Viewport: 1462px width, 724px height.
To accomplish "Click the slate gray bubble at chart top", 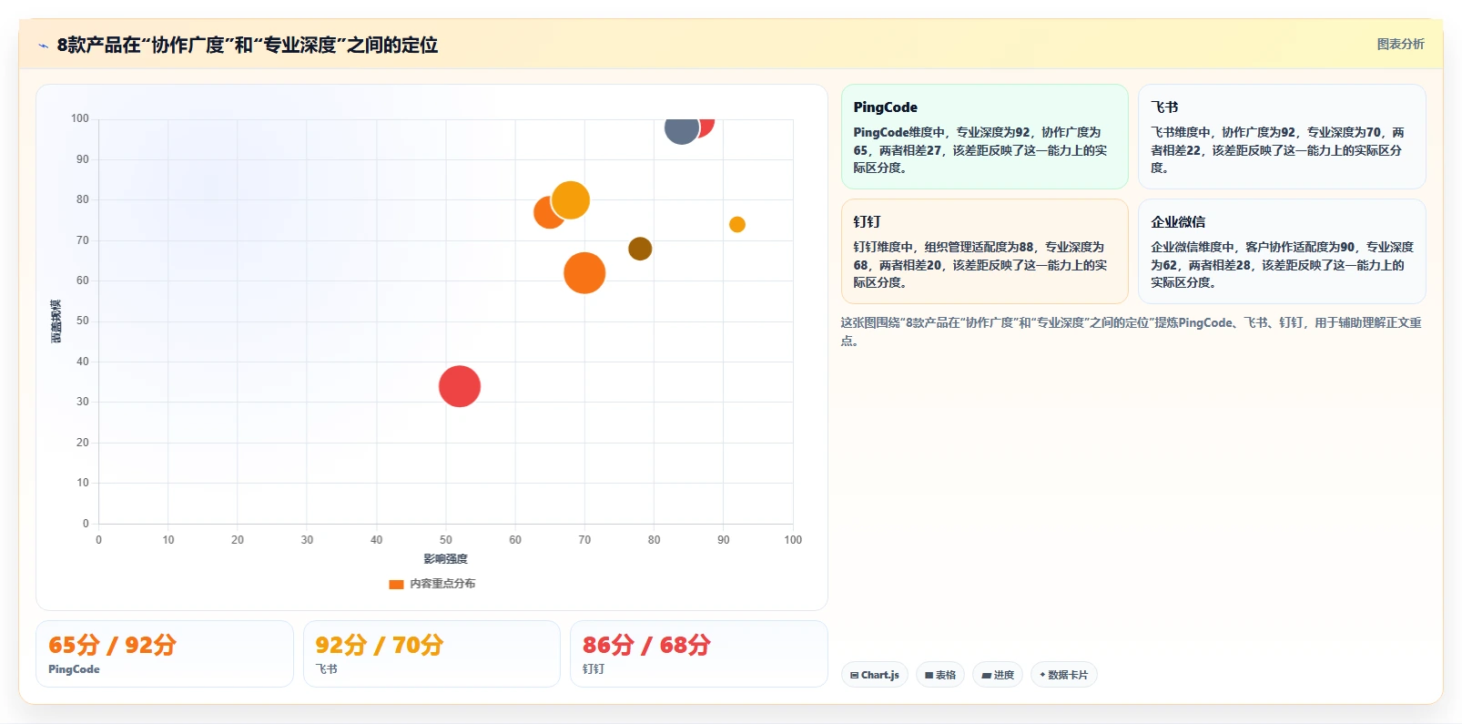I will (x=680, y=130).
